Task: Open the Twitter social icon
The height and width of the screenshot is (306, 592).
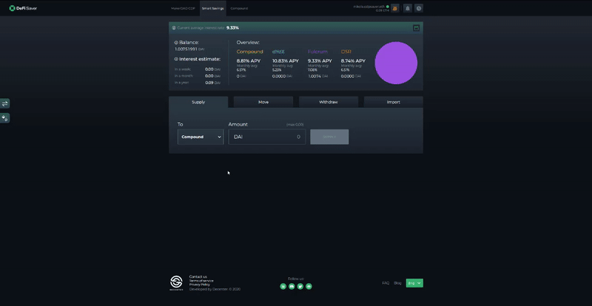Action: coord(300,286)
